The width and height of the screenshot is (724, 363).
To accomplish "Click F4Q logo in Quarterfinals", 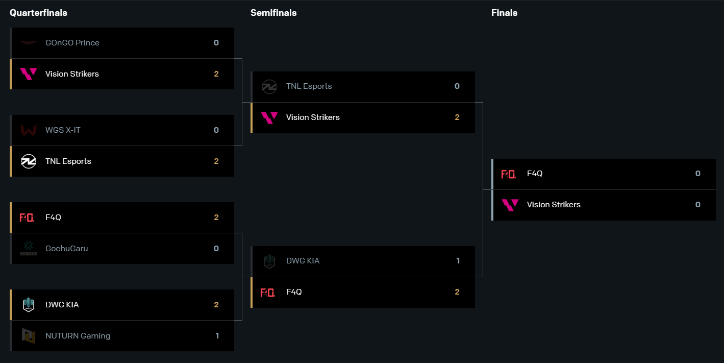I will (x=27, y=217).
